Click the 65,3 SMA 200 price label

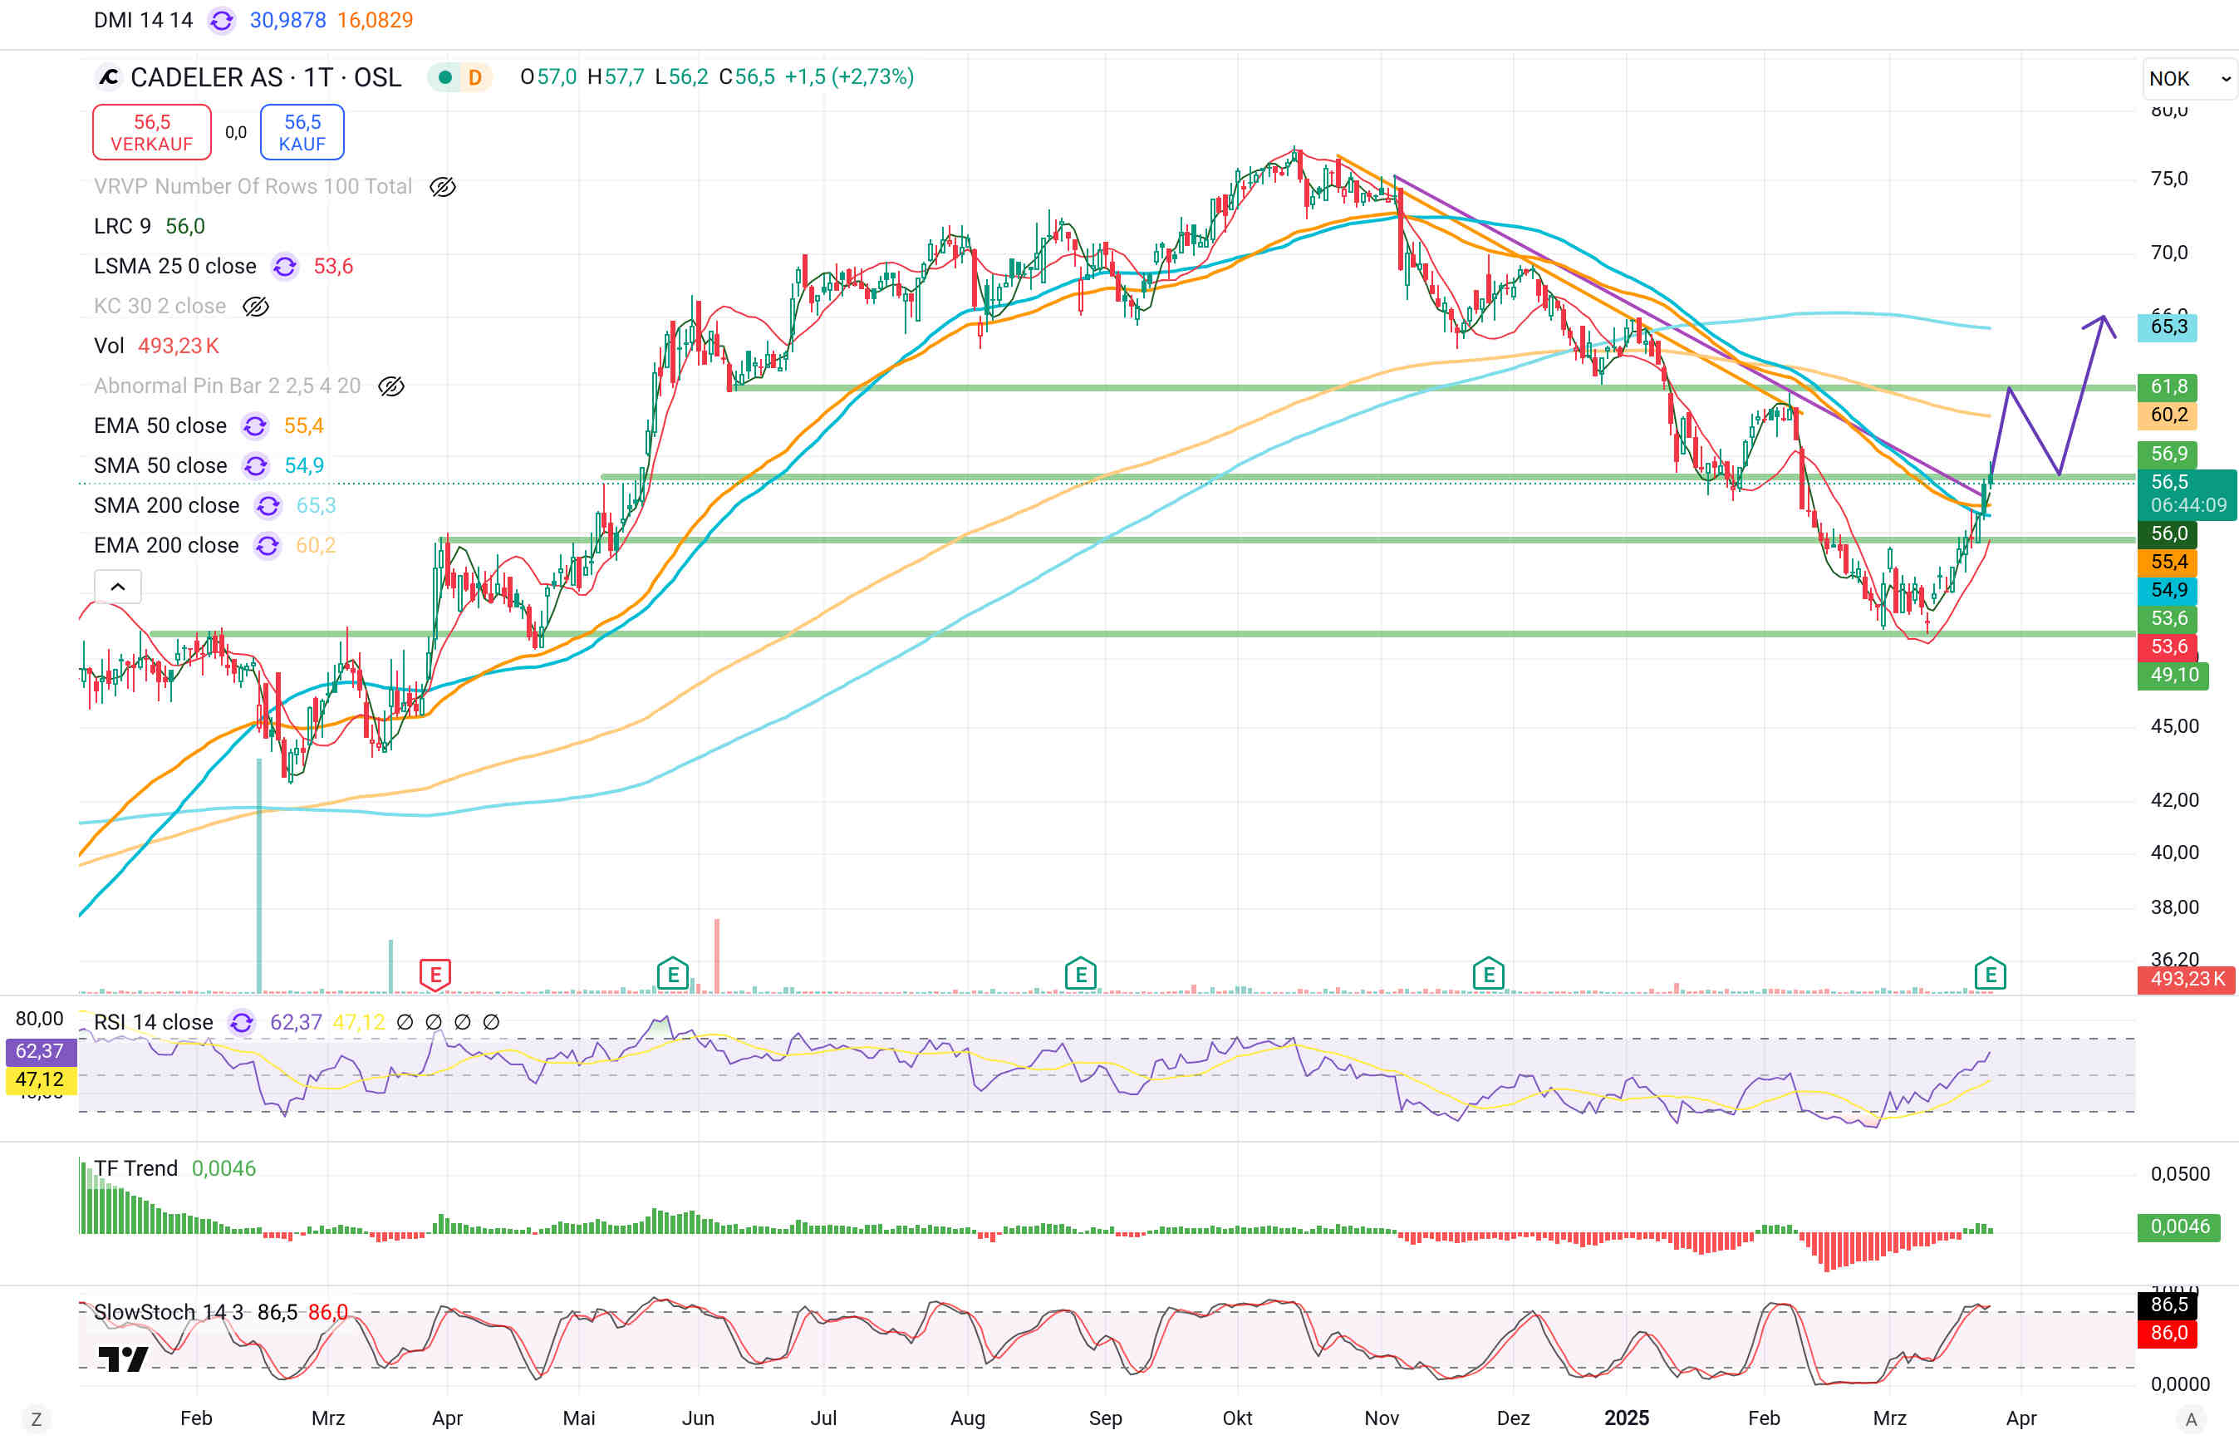(2167, 327)
